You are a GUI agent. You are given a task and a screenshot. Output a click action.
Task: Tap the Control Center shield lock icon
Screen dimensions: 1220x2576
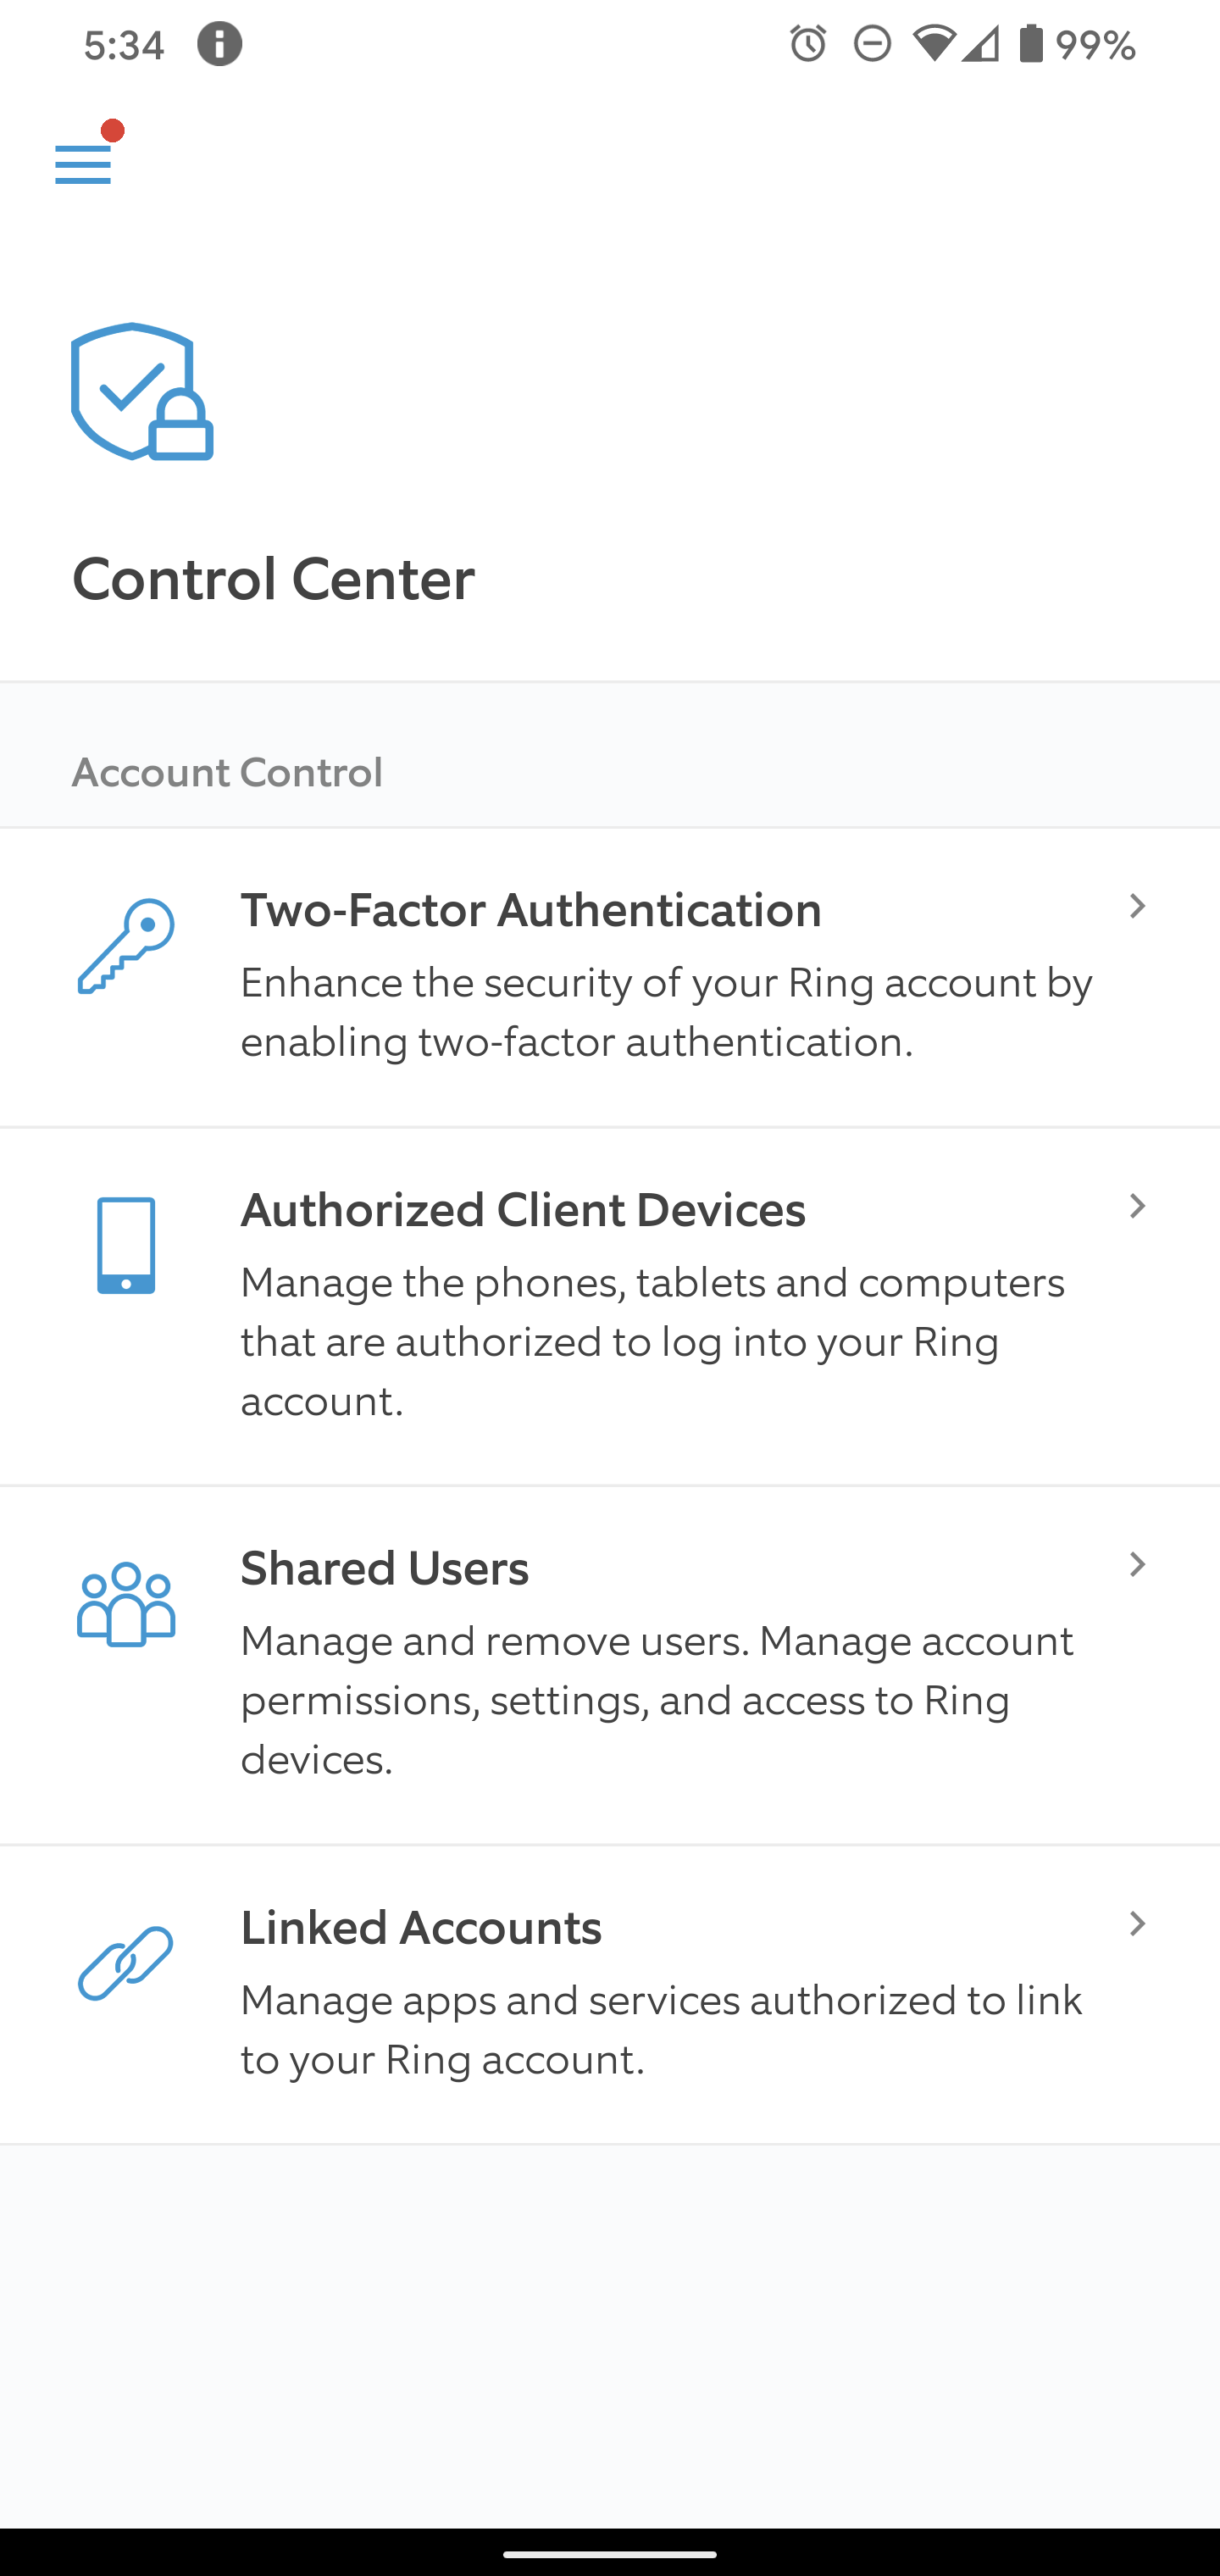[x=142, y=391]
